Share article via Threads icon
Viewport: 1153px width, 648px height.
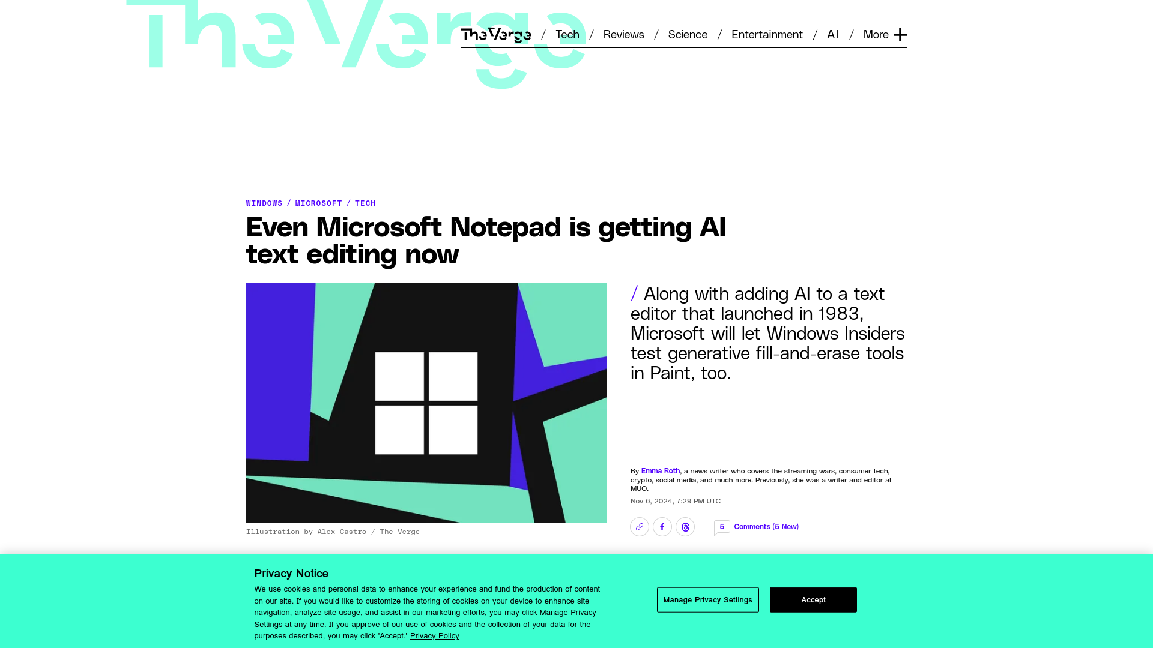point(685,526)
